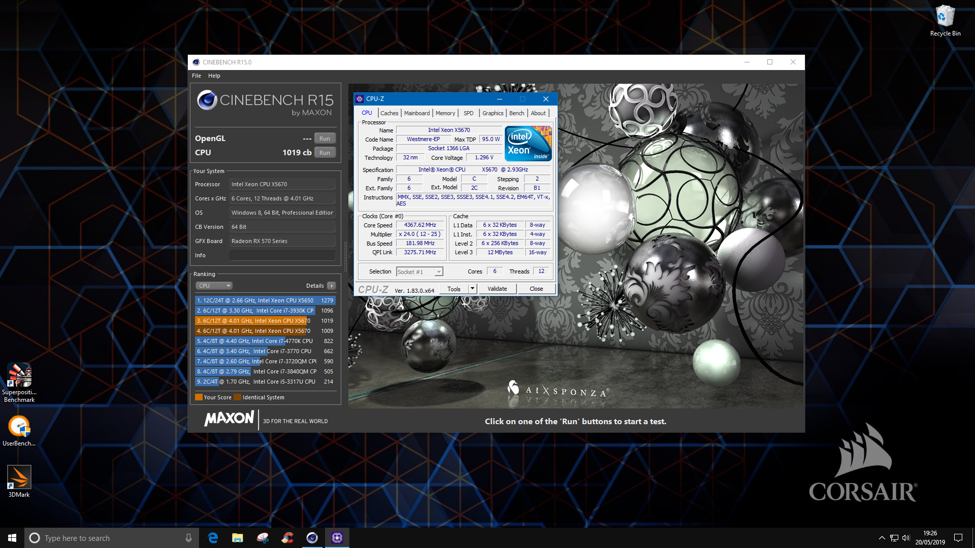Select ranking row 3 Xeon X5670 score 1019

click(265, 321)
